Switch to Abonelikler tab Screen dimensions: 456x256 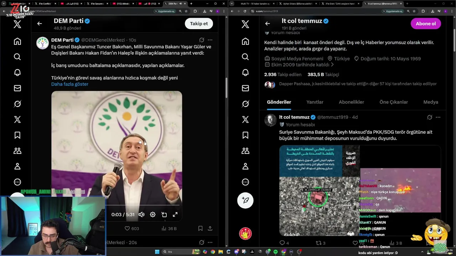click(x=351, y=102)
